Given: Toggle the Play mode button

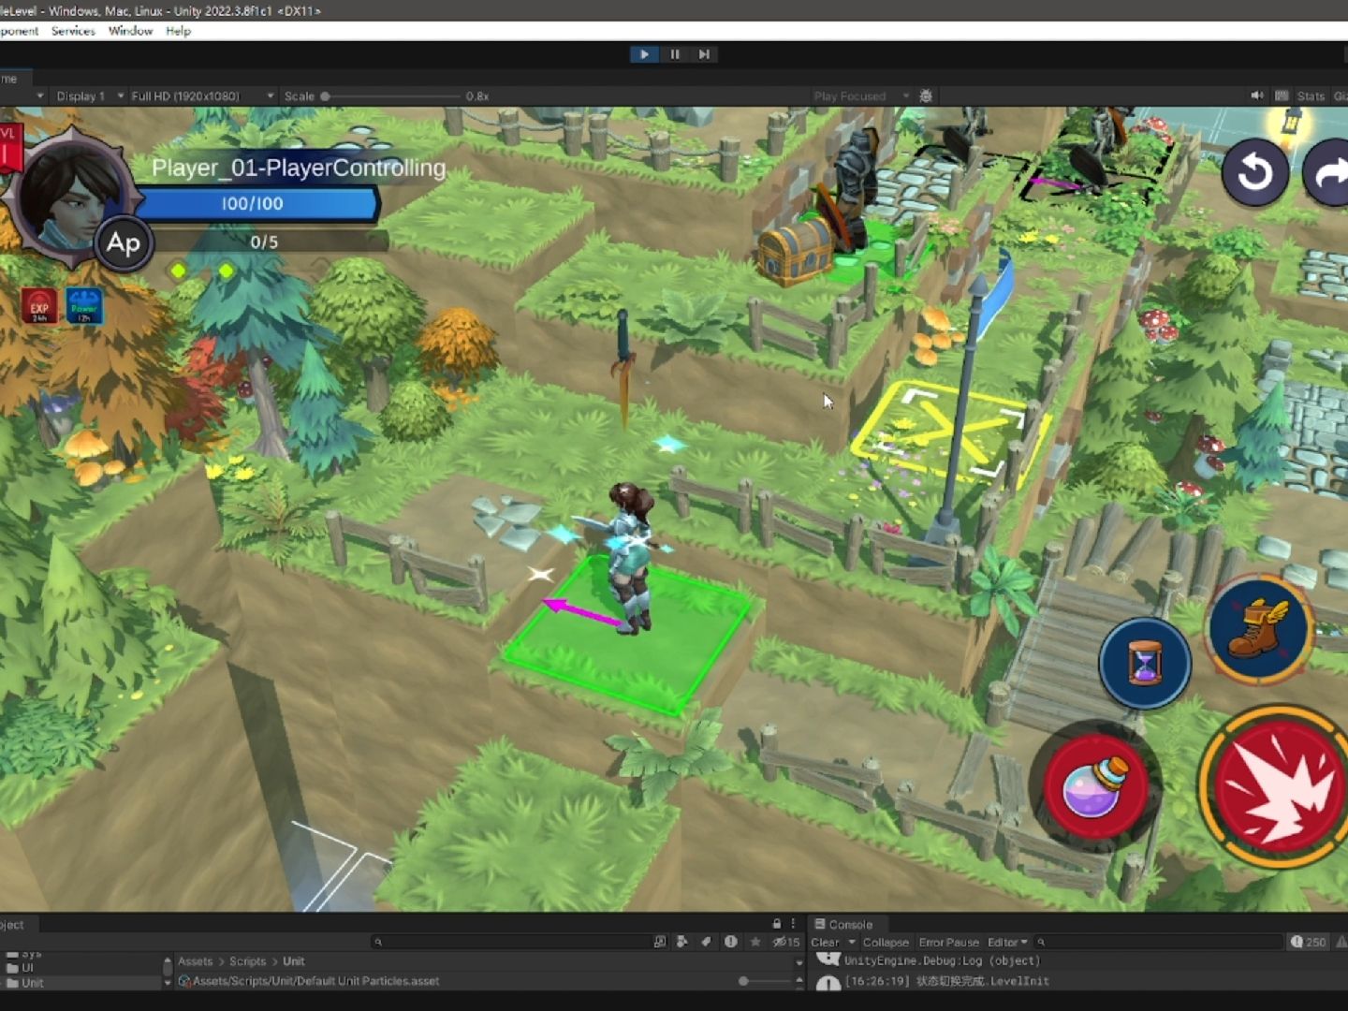Looking at the screenshot, I should coord(644,54).
